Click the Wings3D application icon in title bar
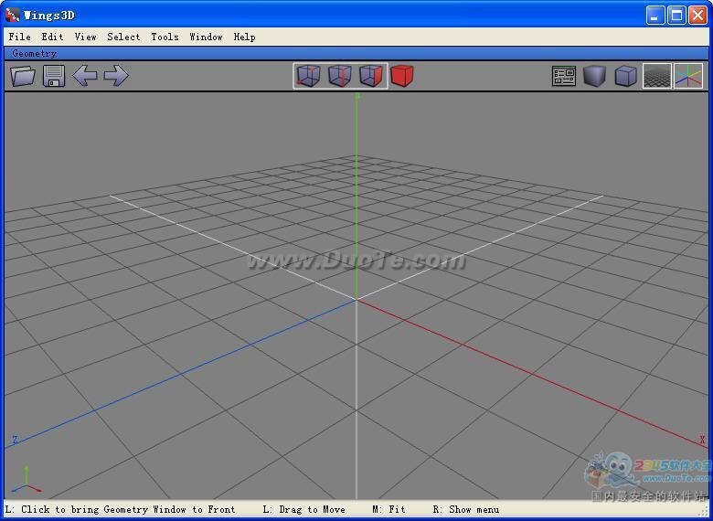 click(12, 15)
